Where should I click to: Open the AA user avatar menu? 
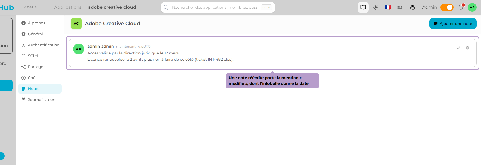point(472,7)
